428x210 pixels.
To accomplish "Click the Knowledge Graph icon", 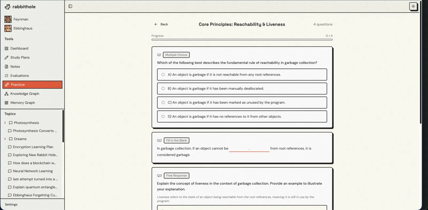I will coord(6,94).
